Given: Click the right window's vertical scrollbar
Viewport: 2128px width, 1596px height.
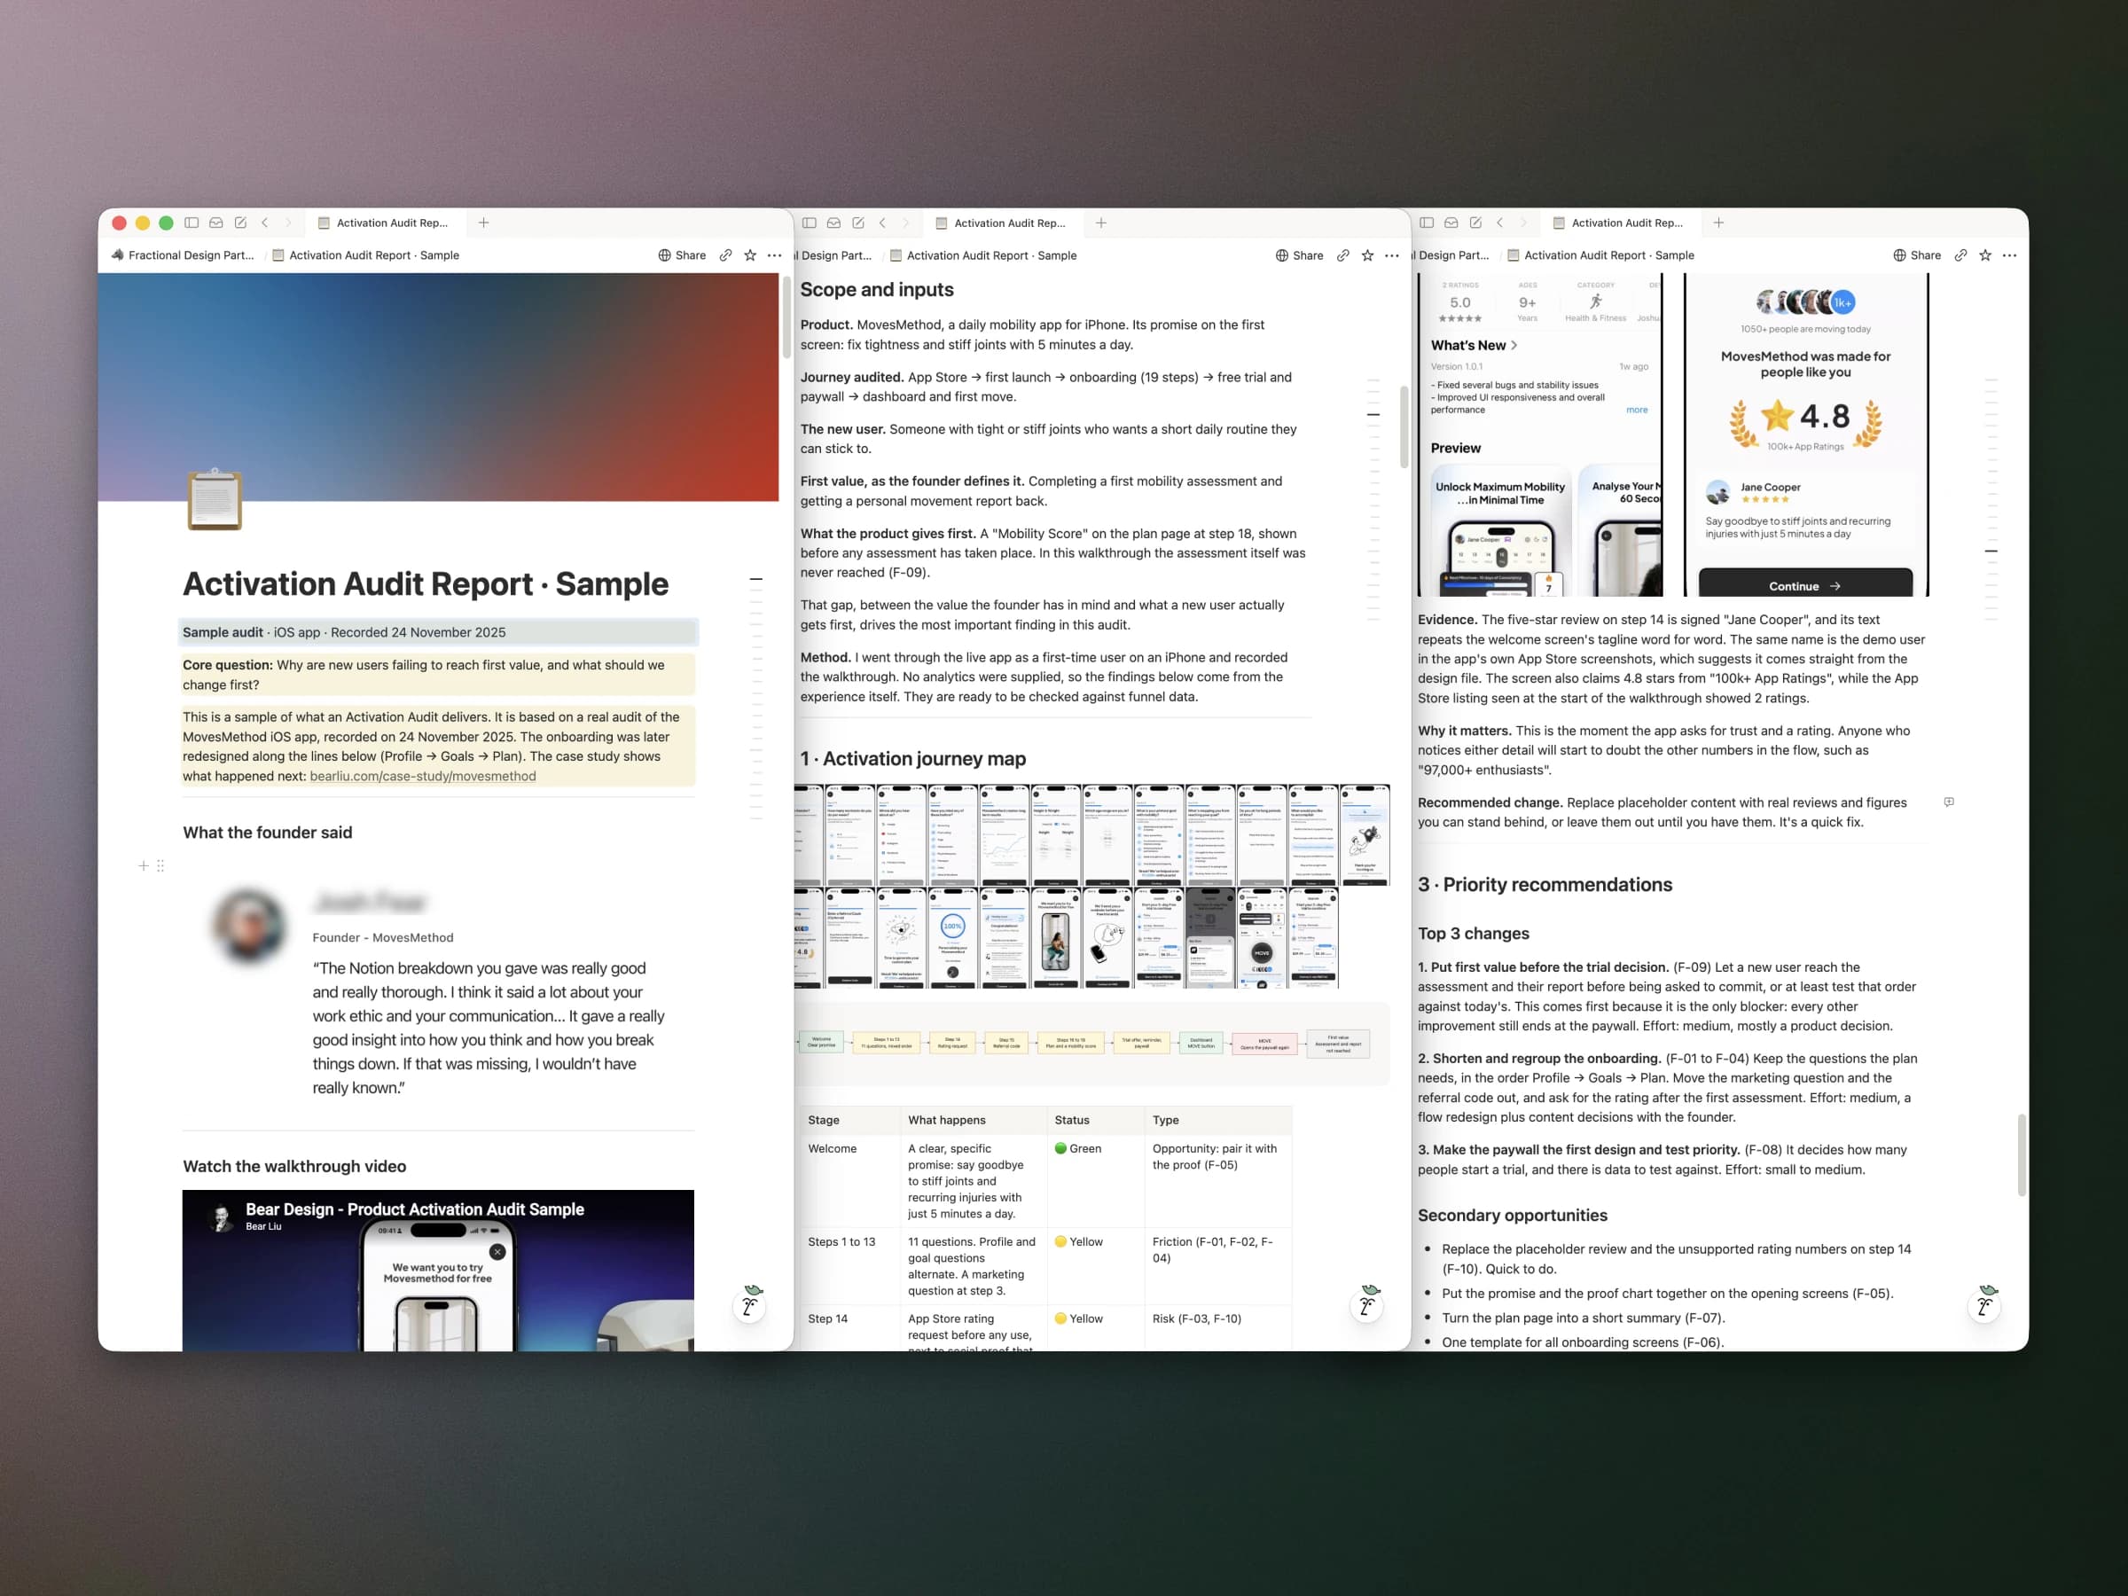Looking at the screenshot, I should click(x=2022, y=1154).
